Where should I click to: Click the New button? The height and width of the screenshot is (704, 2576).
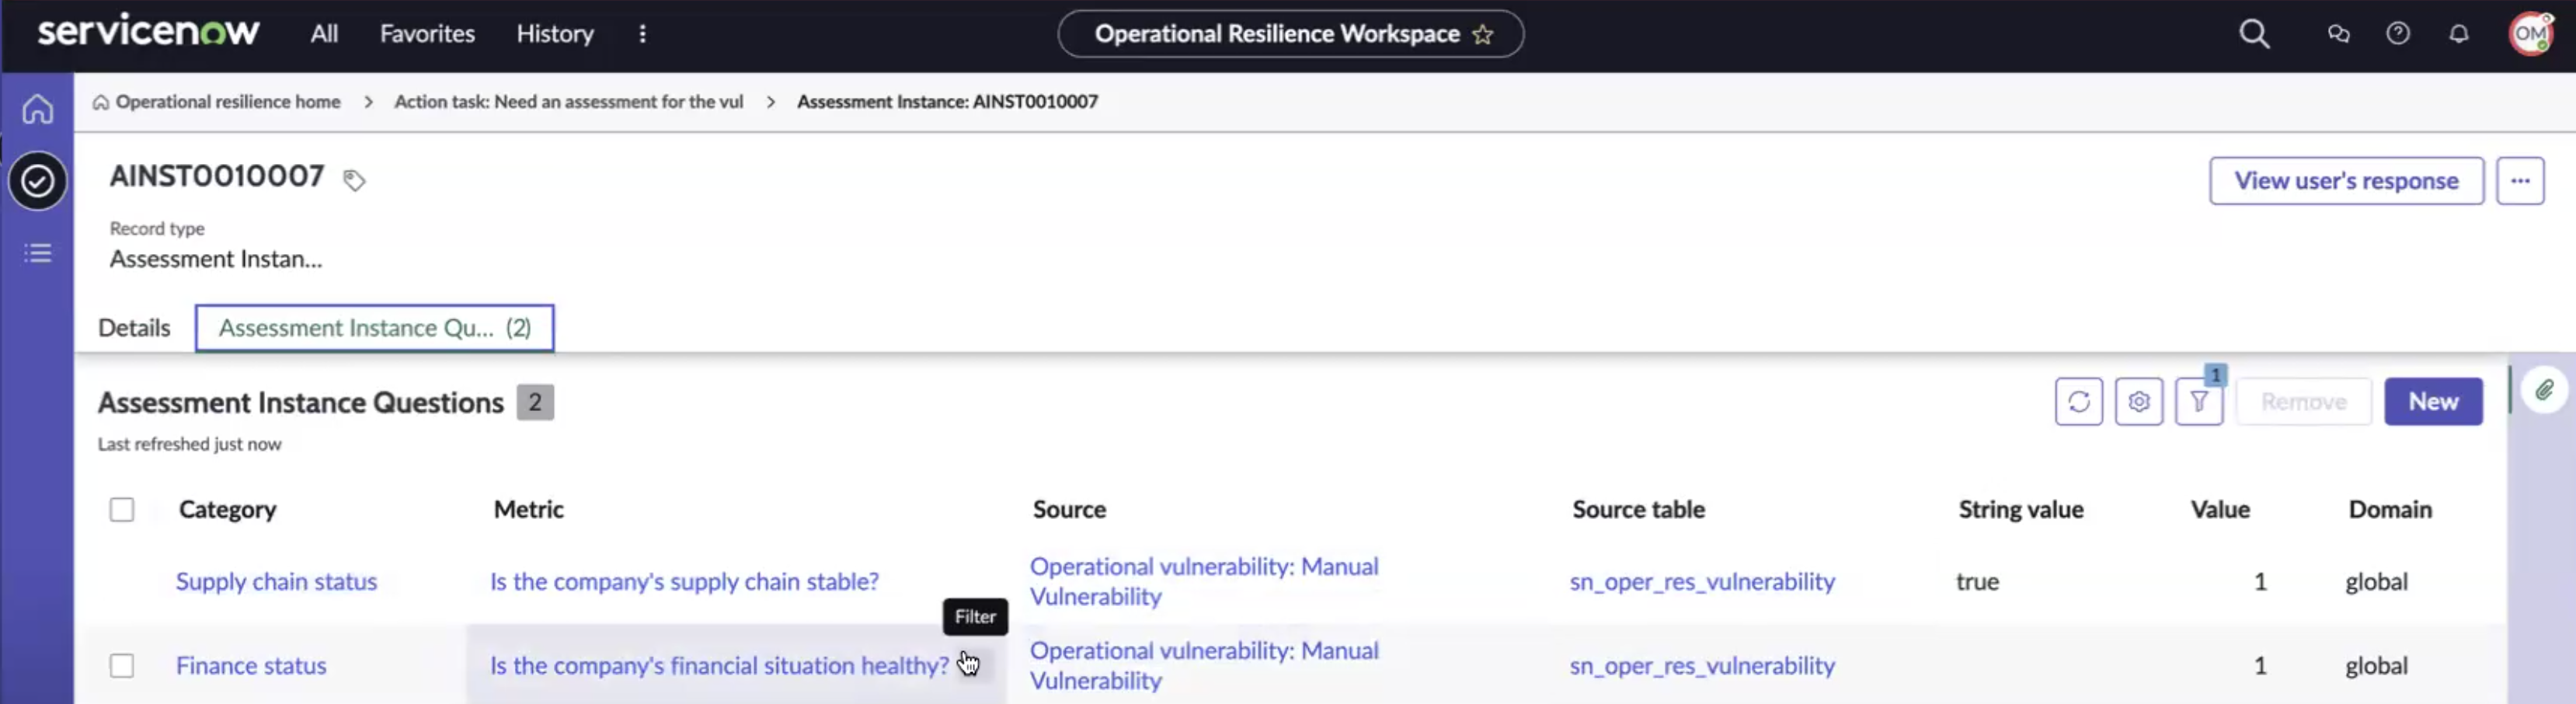(2433, 401)
